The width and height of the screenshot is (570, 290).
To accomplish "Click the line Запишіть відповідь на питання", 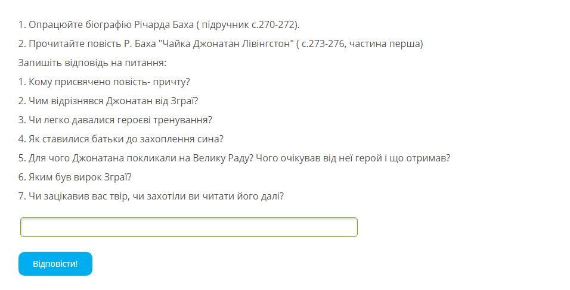I will (x=92, y=63).
